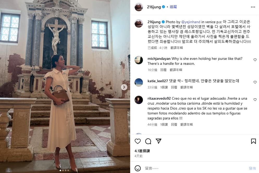The image size is (259, 173).
Task: Click the comment input field
Action: pos(195,168)
